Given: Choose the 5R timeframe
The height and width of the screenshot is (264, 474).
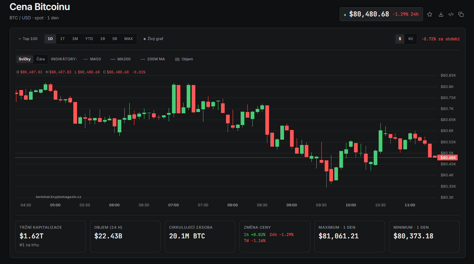Looking at the screenshot, I should click(x=115, y=39).
